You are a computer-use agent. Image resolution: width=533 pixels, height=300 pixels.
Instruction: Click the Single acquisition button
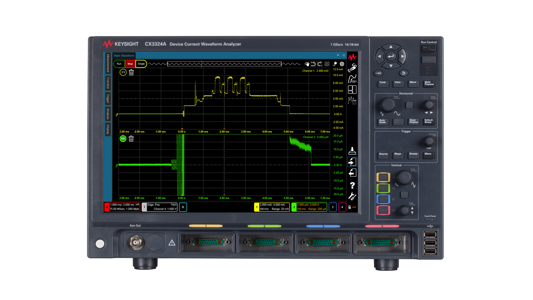click(x=141, y=64)
